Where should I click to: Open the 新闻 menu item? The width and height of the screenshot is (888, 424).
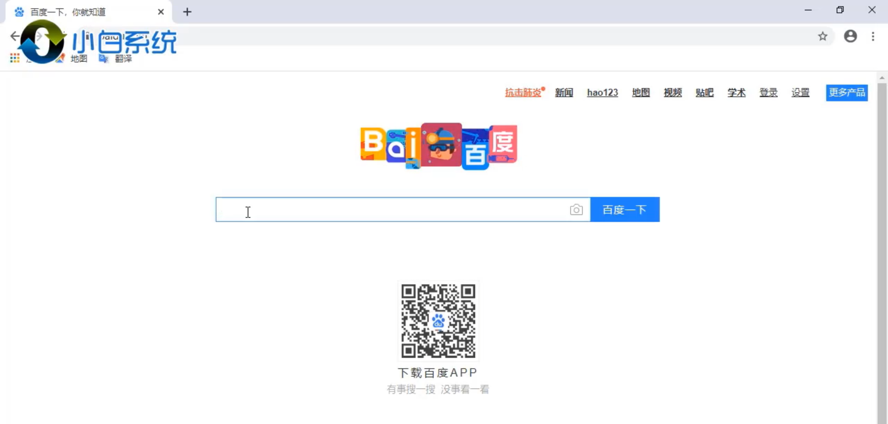coord(564,92)
